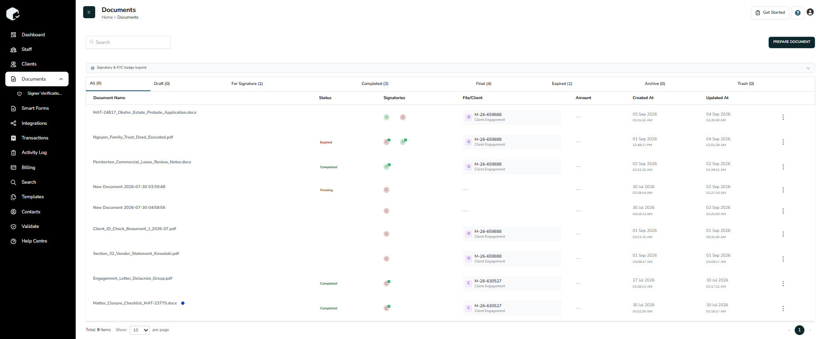Click the next page pagination arrow
This screenshot has width=823, height=339.
coord(810,330)
